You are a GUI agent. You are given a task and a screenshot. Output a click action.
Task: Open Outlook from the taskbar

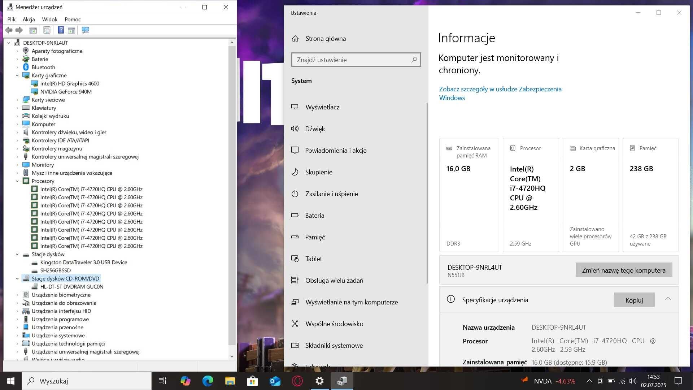point(275,381)
